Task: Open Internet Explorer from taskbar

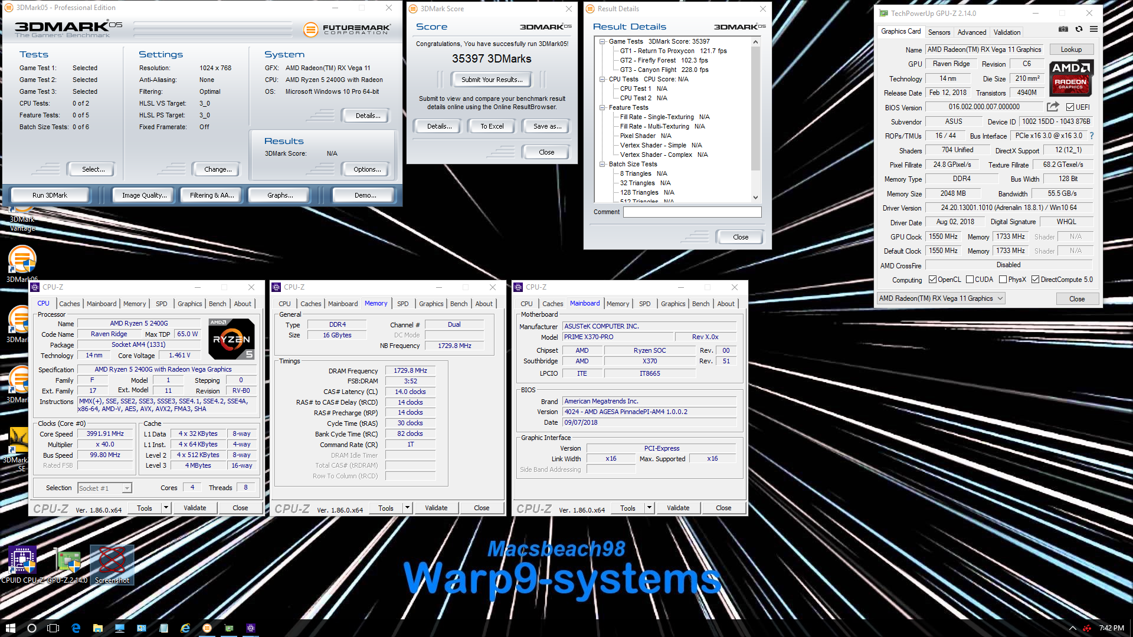Action: point(185,628)
